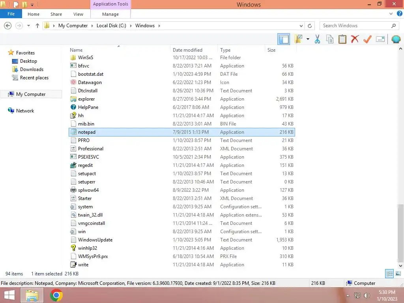Sort by the Type column header

click(225, 50)
